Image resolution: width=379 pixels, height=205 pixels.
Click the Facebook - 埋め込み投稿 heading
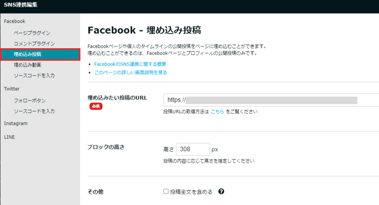144,30
